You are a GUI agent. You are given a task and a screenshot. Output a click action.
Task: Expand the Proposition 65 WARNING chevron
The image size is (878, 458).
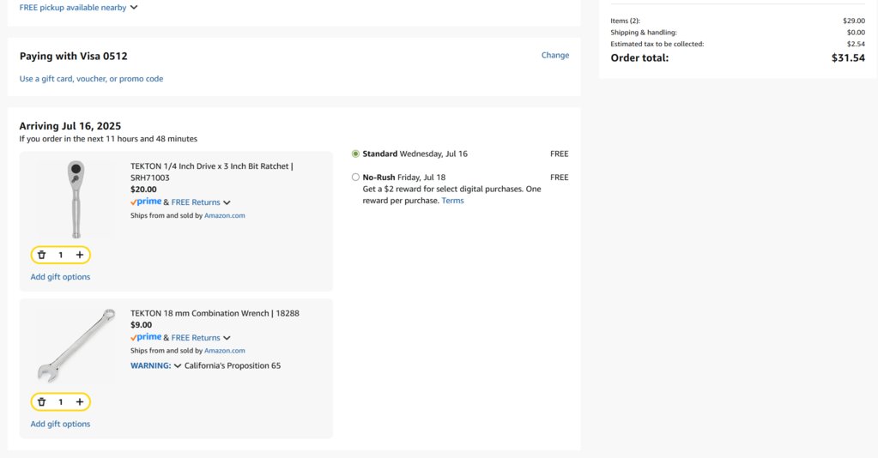(x=178, y=366)
